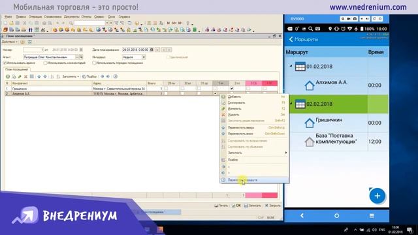Toggle the 29 пн checkbox for Гришичкин
Screen dimensions: 418x235
[166, 88]
